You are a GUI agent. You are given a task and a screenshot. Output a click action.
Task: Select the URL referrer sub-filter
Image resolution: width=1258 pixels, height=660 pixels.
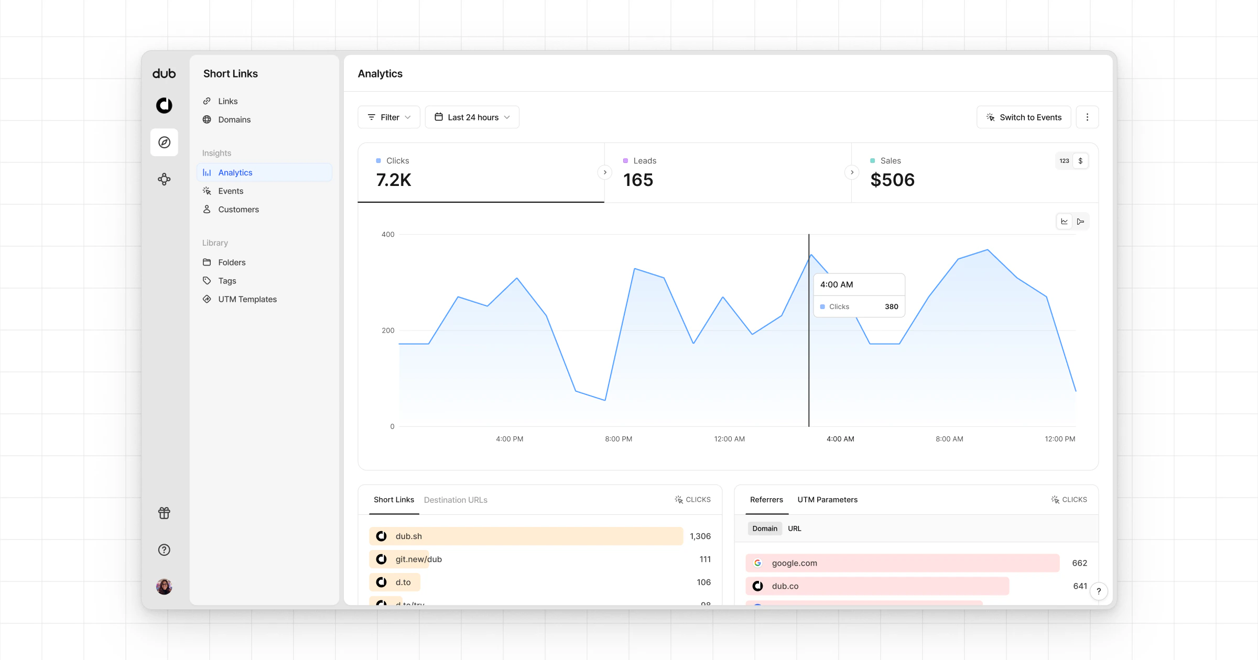click(794, 529)
